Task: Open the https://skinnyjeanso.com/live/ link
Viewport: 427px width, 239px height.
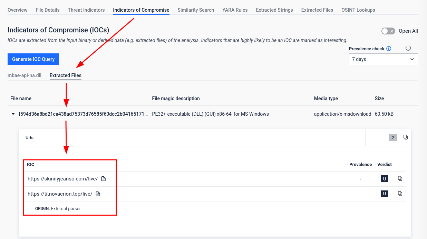Action: point(62,179)
